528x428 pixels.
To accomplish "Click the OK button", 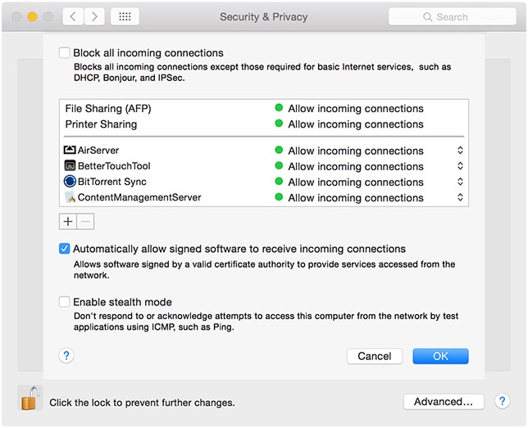I will point(440,356).
